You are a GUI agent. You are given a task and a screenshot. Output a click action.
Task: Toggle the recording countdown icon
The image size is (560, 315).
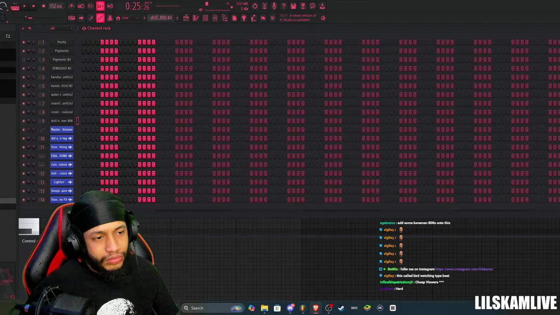click(91, 6)
